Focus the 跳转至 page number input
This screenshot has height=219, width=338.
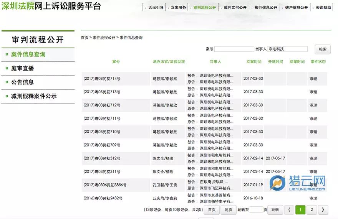pyautogui.click(x=256, y=210)
